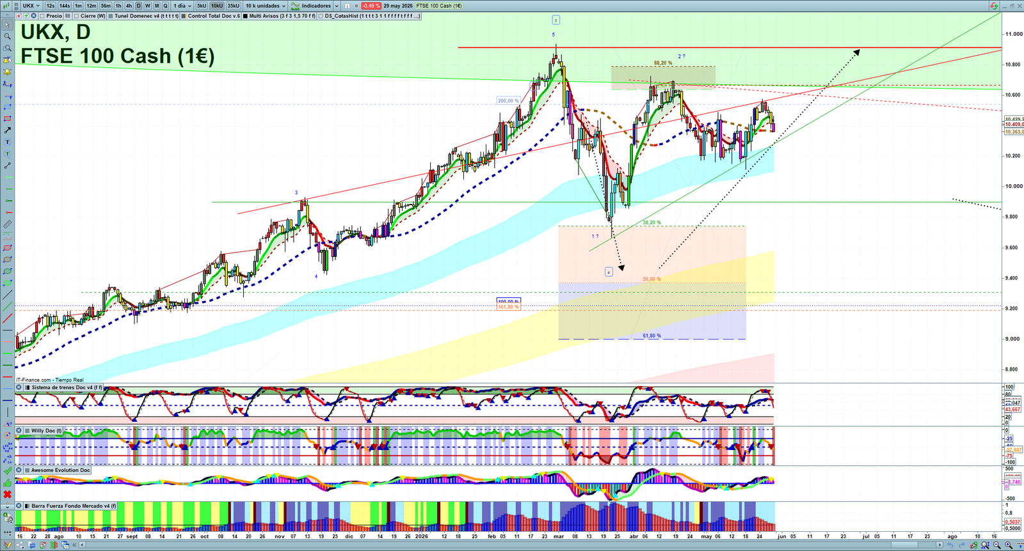
Task: Open the 10 k unidades dropdown
Action: 266,6
